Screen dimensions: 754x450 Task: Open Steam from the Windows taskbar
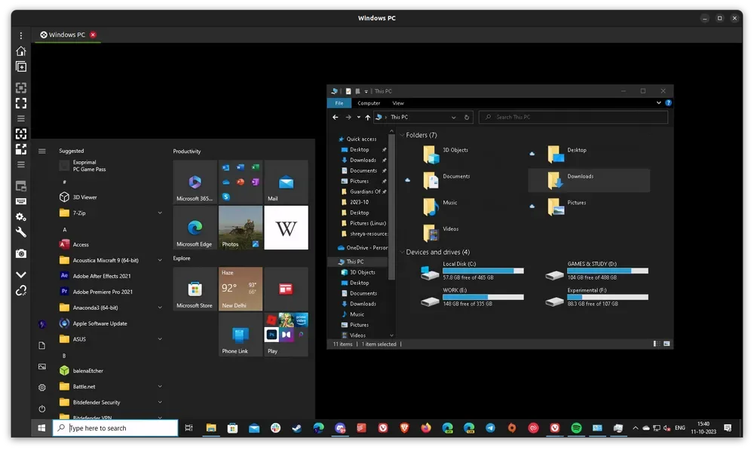[296, 428]
